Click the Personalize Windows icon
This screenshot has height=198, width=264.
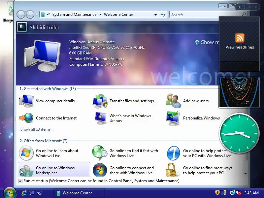(x=173, y=118)
